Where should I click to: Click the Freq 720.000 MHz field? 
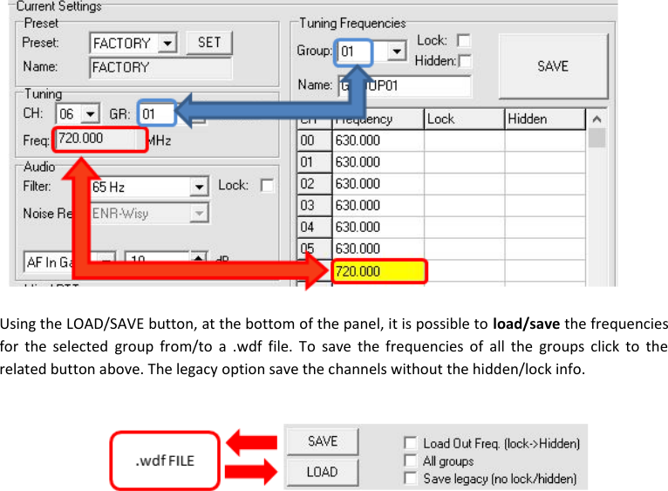pos(99,139)
